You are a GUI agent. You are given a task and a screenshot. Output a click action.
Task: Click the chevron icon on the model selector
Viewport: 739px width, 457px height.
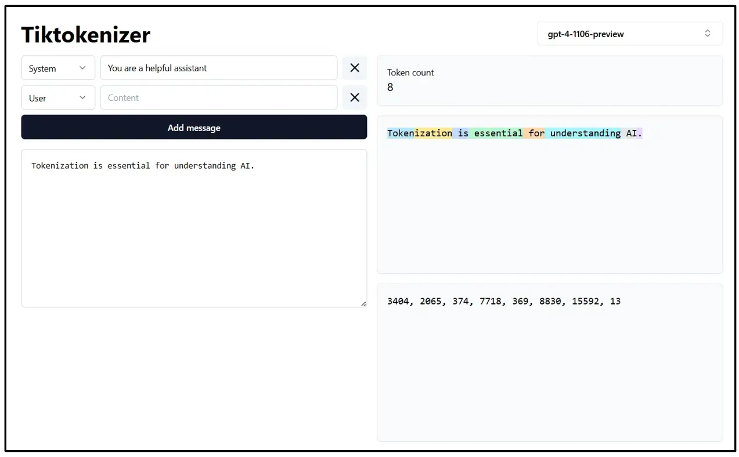pyautogui.click(x=707, y=33)
